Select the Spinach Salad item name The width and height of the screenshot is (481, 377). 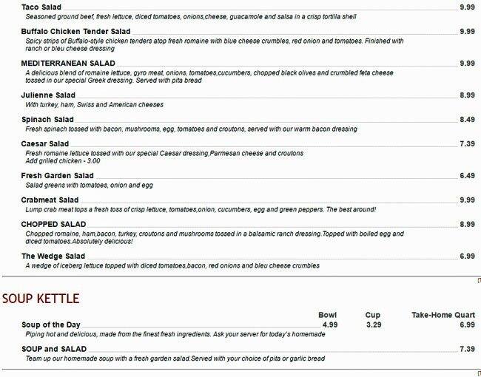coord(48,119)
